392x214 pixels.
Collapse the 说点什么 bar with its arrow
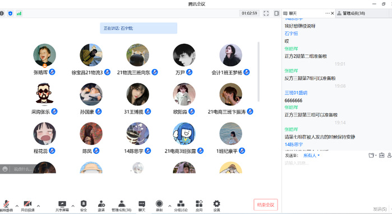click(39, 169)
